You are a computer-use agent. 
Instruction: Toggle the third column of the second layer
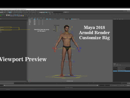pyautogui.click(x=116, y=69)
